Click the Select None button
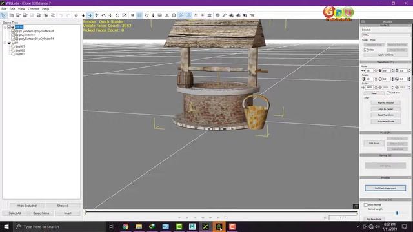Screen dimensions: 413x232 [x=41, y=213]
